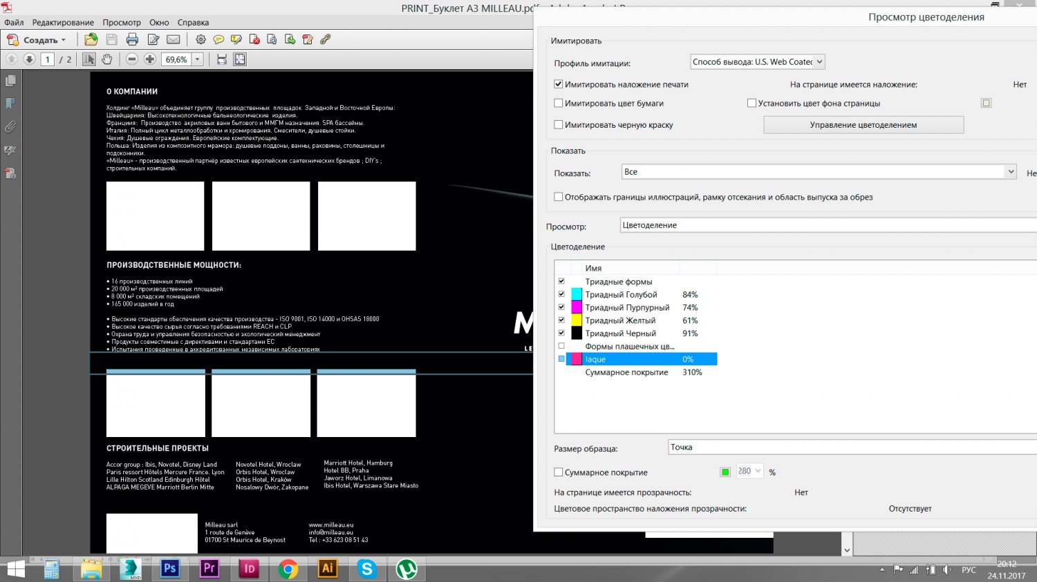This screenshot has height=582, width=1037.
Task: Zoom in with the plus button
Action: pos(149,59)
